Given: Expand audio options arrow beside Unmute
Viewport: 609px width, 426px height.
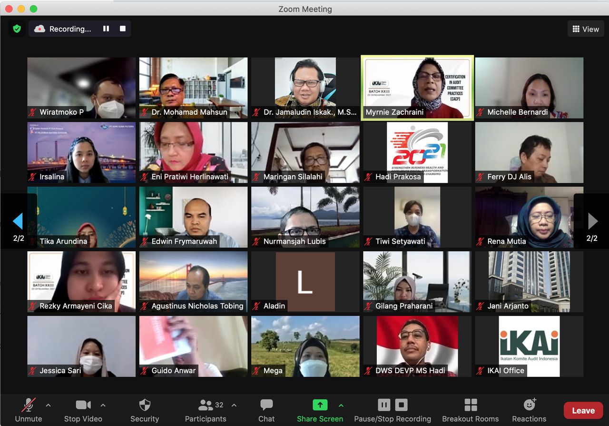Looking at the screenshot, I should pyautogui.click(x=48, y=406).
